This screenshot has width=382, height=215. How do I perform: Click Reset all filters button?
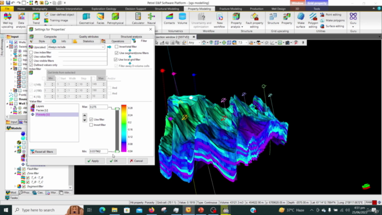[43, 152]
